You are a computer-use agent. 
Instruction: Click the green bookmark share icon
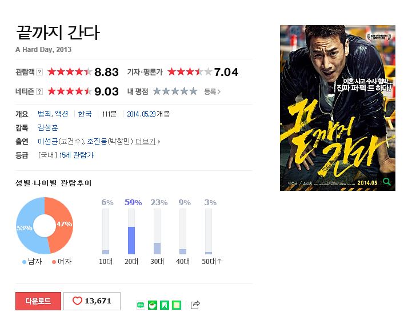coord(165,305)
